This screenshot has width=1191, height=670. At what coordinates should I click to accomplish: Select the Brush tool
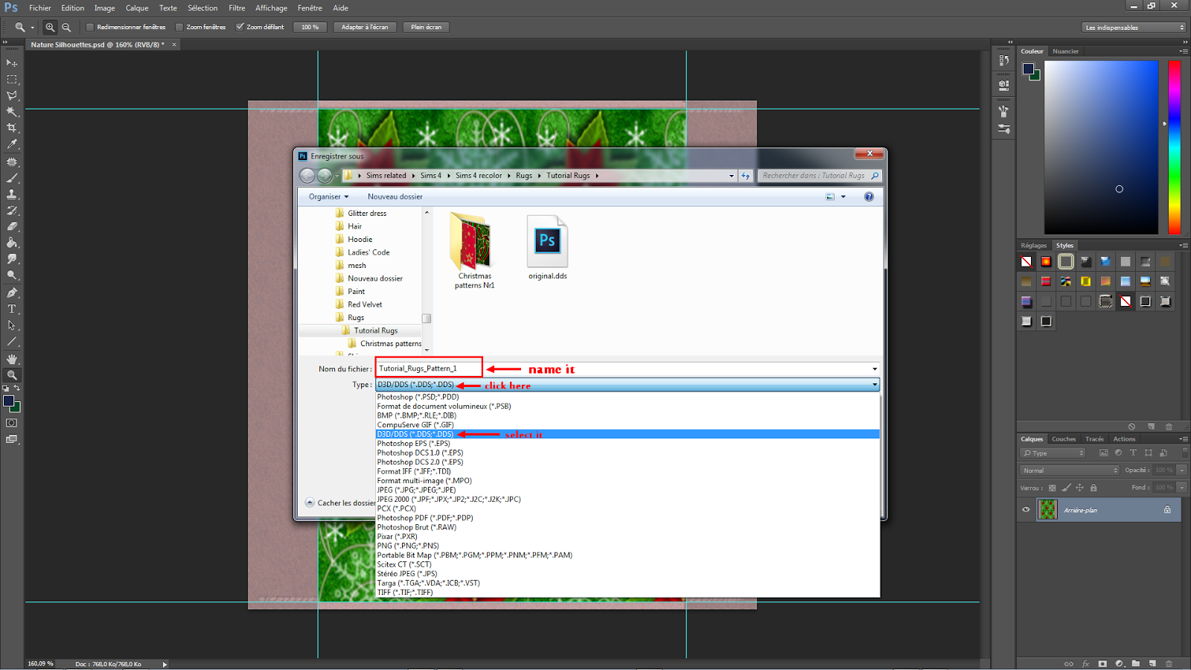(x=12, y=179)
